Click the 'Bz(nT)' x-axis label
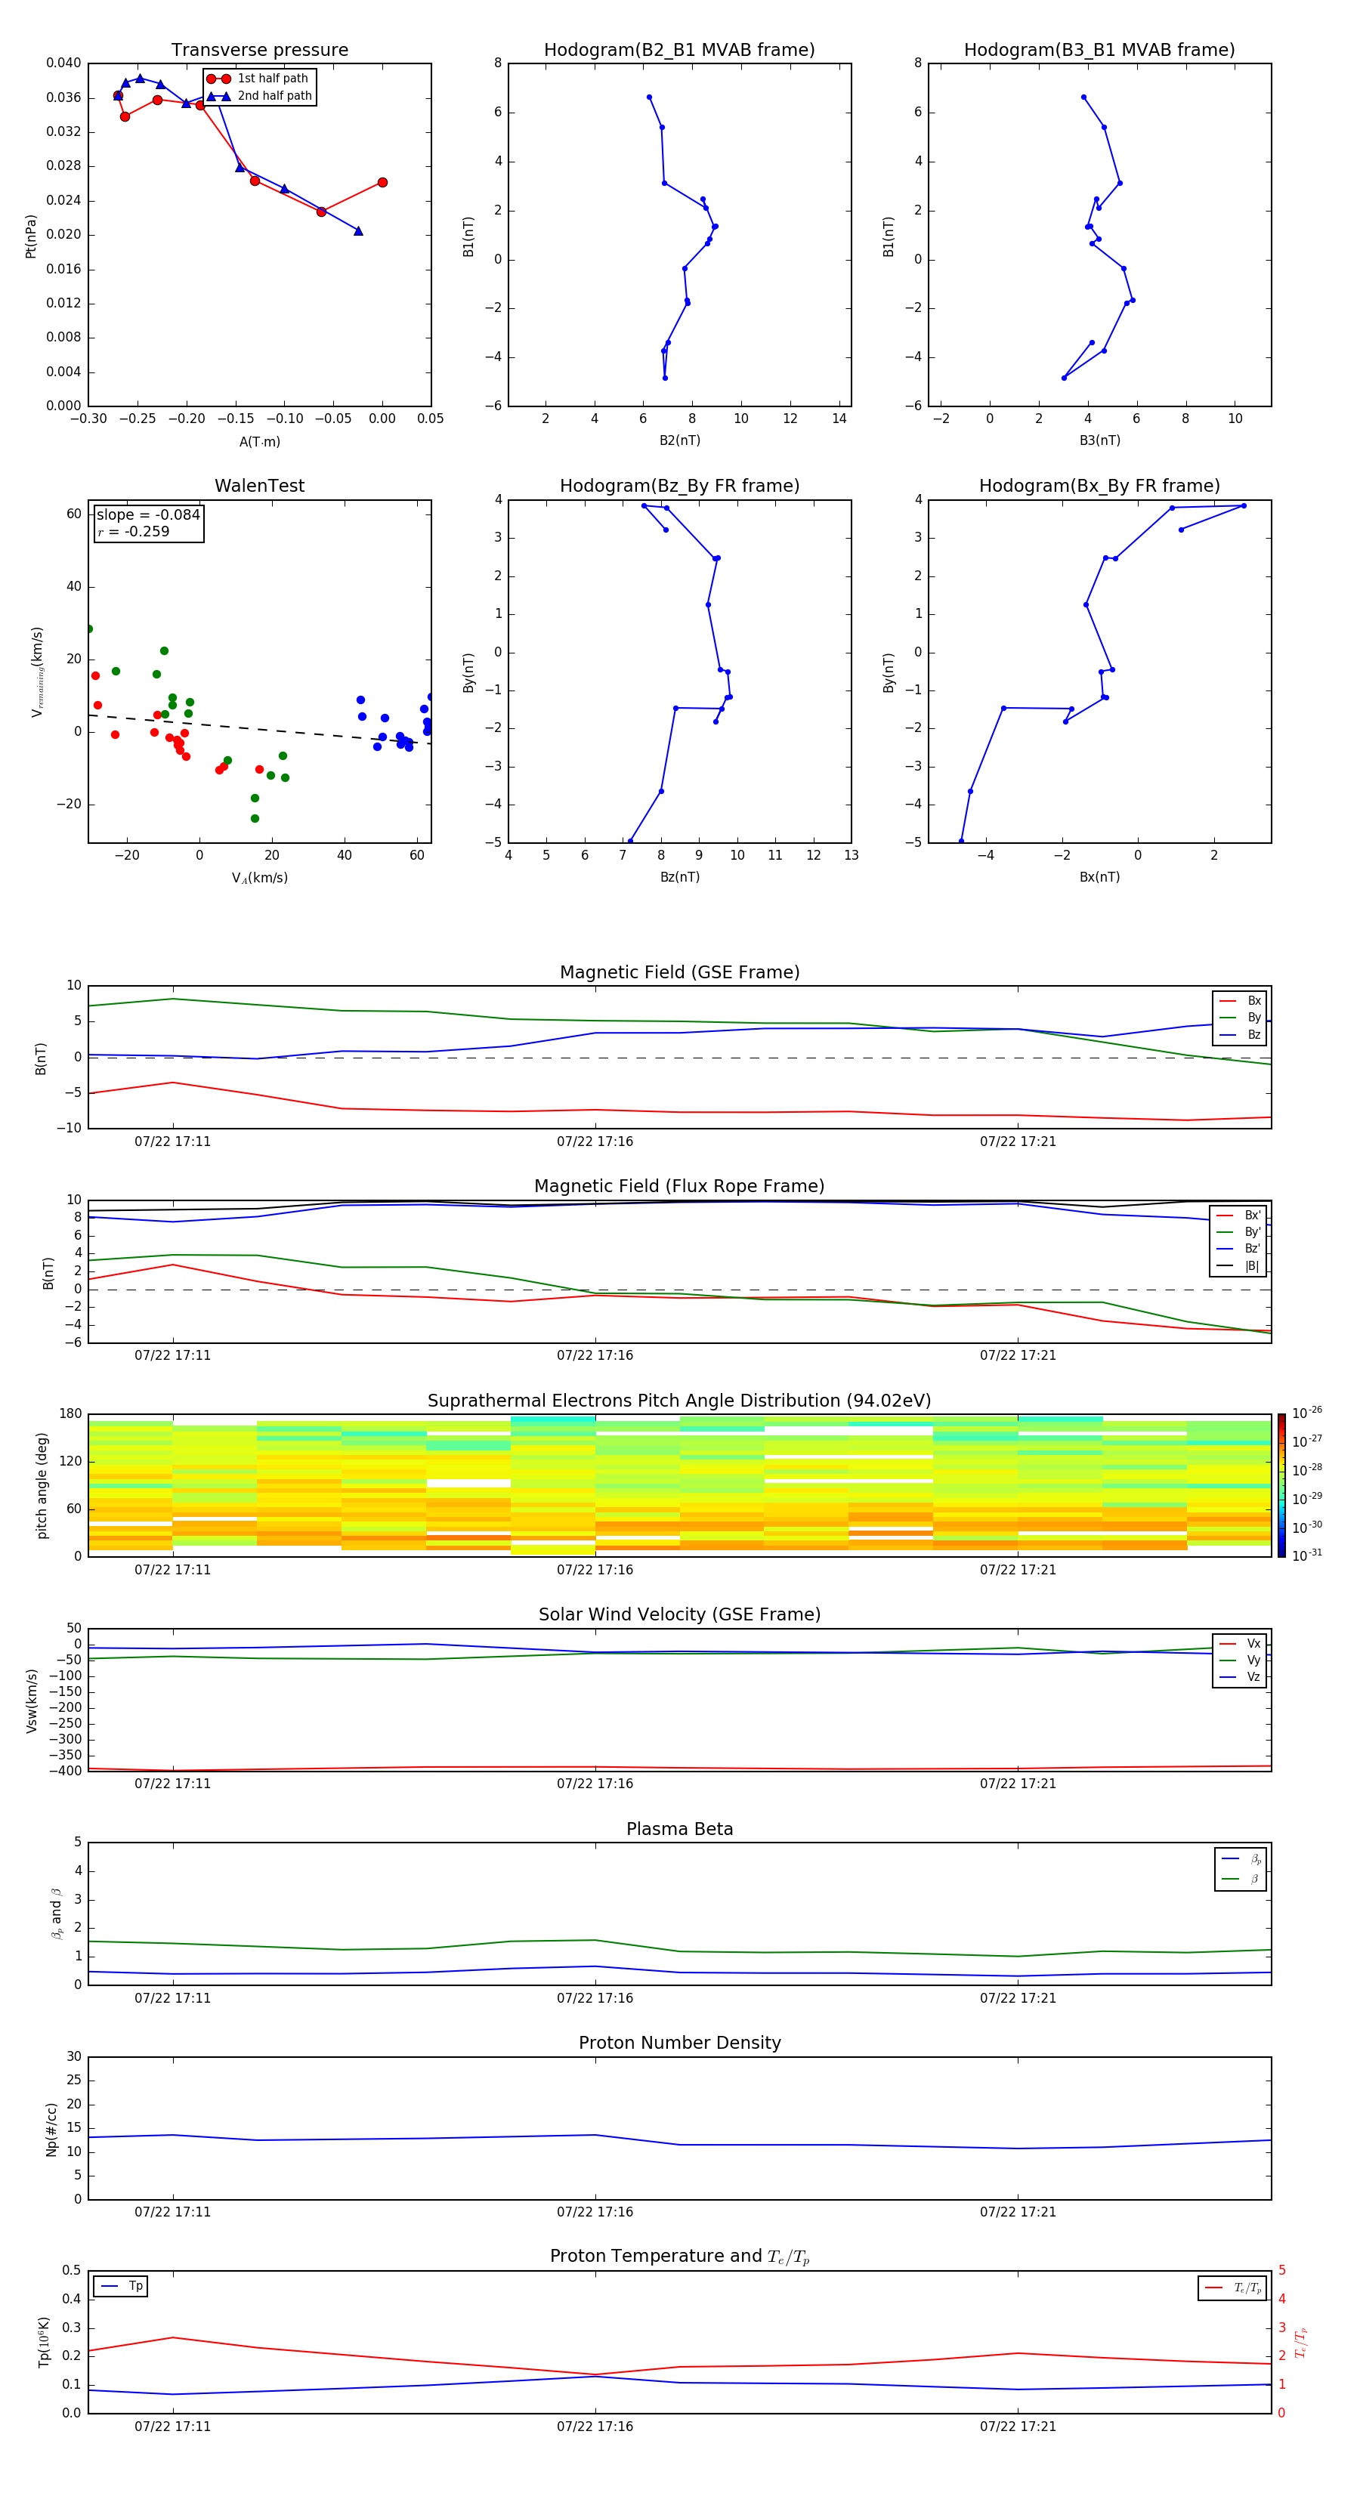Screen dimensions: 1360x2493 coord(679,877)
